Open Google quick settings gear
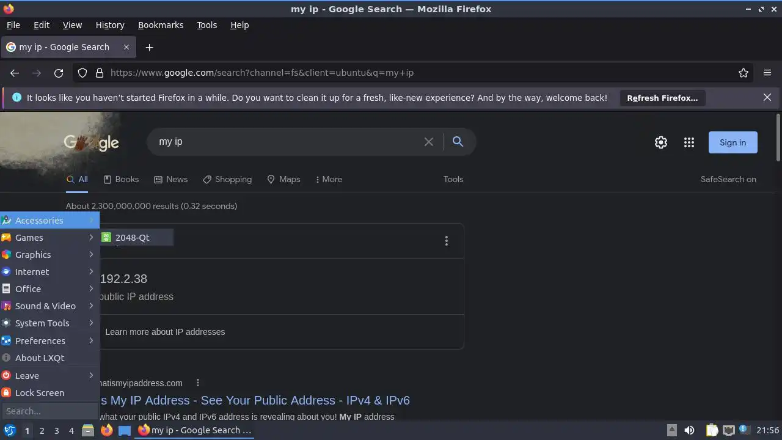This screenshot has width=782, height=440. click(x=661, y=142)
